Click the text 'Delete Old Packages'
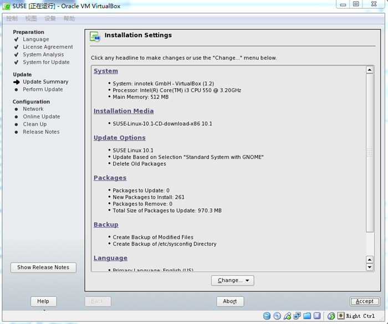 point(139,164)
